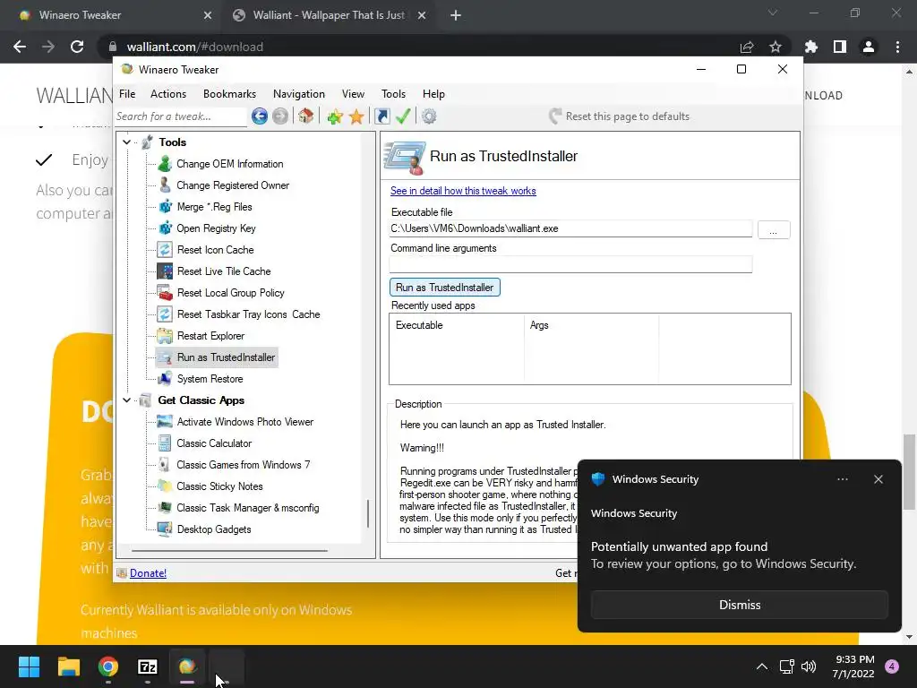Click the Reset Local Group Policy icon
Image resolution: width=917 pixels, height=688 pixels.
165,293
